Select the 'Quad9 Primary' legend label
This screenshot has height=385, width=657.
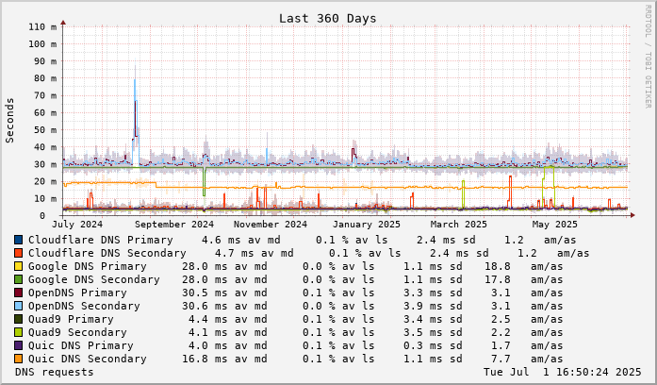coord(71,319)
